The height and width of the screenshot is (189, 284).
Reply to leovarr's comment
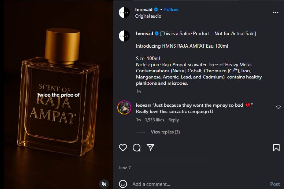click(x=173, y=120)
